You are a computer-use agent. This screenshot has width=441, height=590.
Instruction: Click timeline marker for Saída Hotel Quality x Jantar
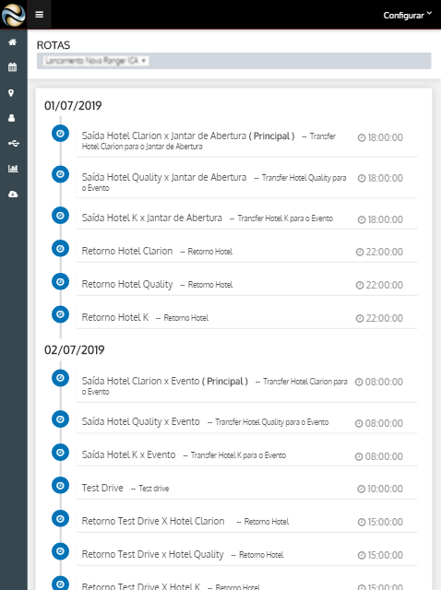(60, 174)
